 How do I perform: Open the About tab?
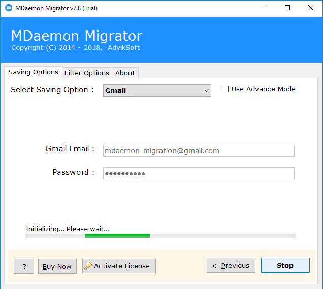click(125, 73)
